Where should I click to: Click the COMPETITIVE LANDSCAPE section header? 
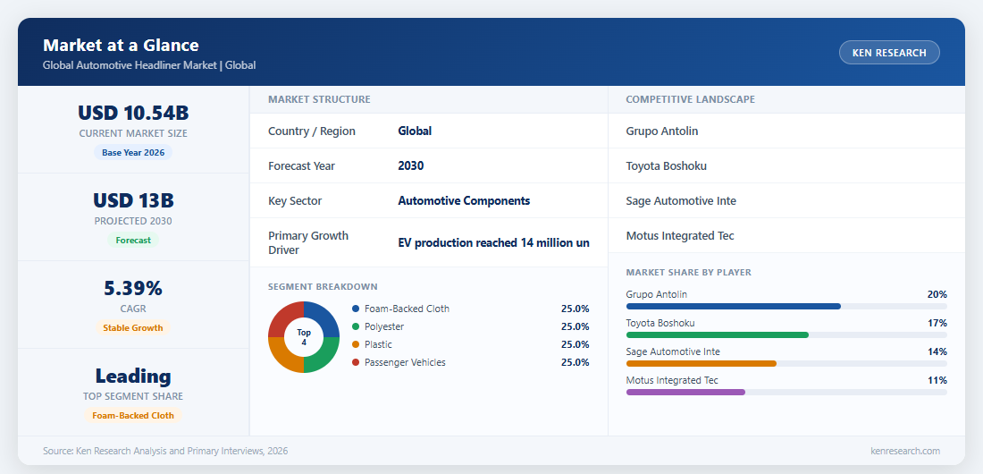click(x=690, y=99)
